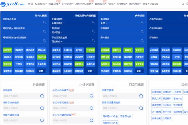Expand 更多 in 内容运营 panel

point(139,71)
